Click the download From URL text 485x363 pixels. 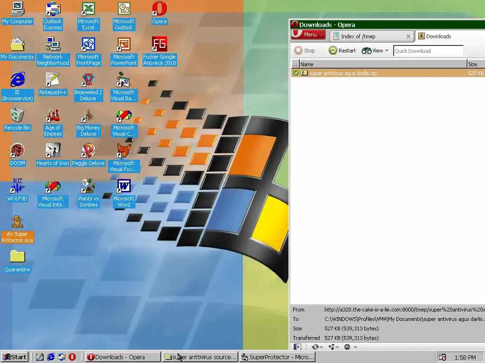(x=404, y=310)
